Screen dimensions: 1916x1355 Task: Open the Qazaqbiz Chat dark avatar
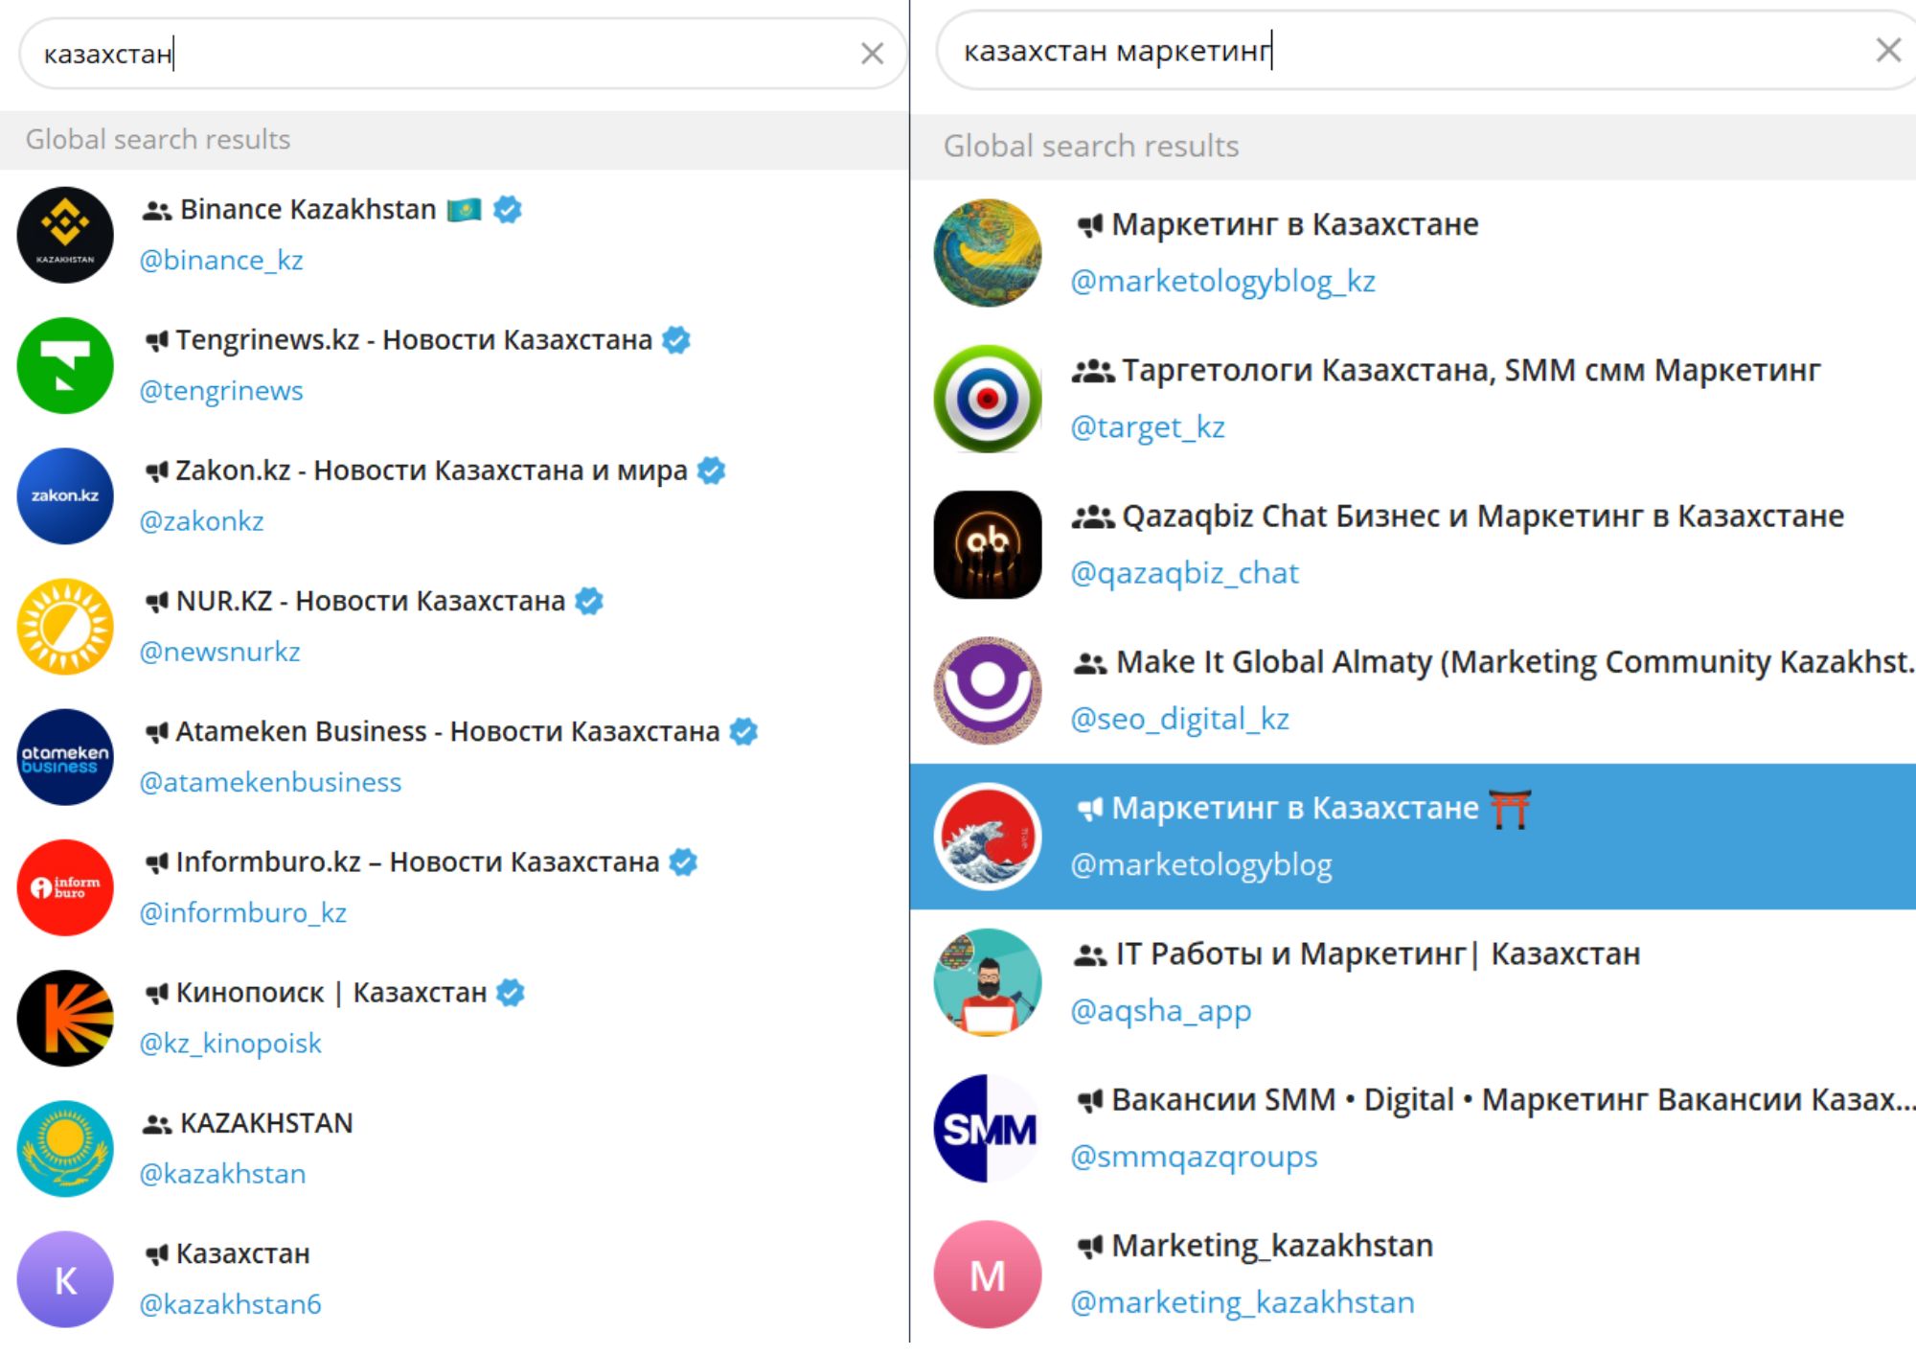coord(988,544)
